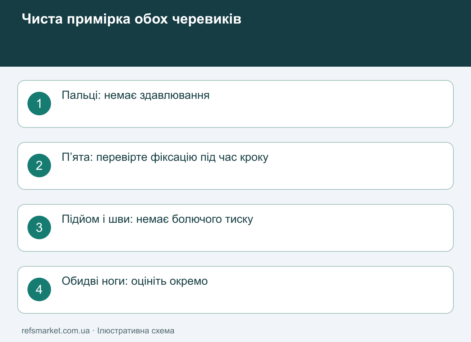The height and width of the screenshot is (342, 471).
Task: Select the phrase 'немає болючого тиску'
Action: (x=195, y=219)
